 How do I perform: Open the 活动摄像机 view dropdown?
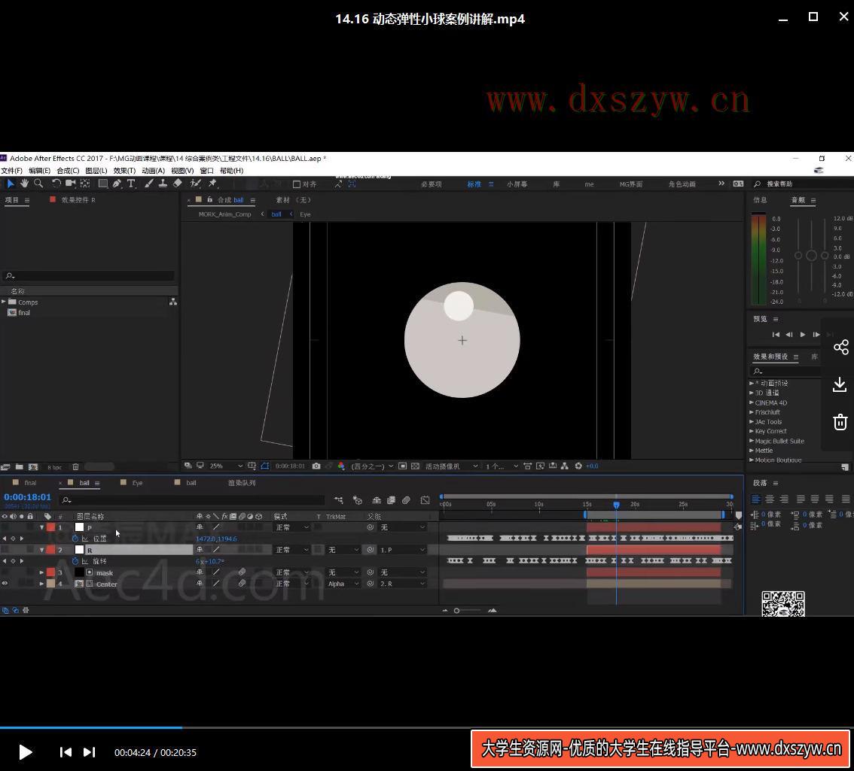pos(452,466)
